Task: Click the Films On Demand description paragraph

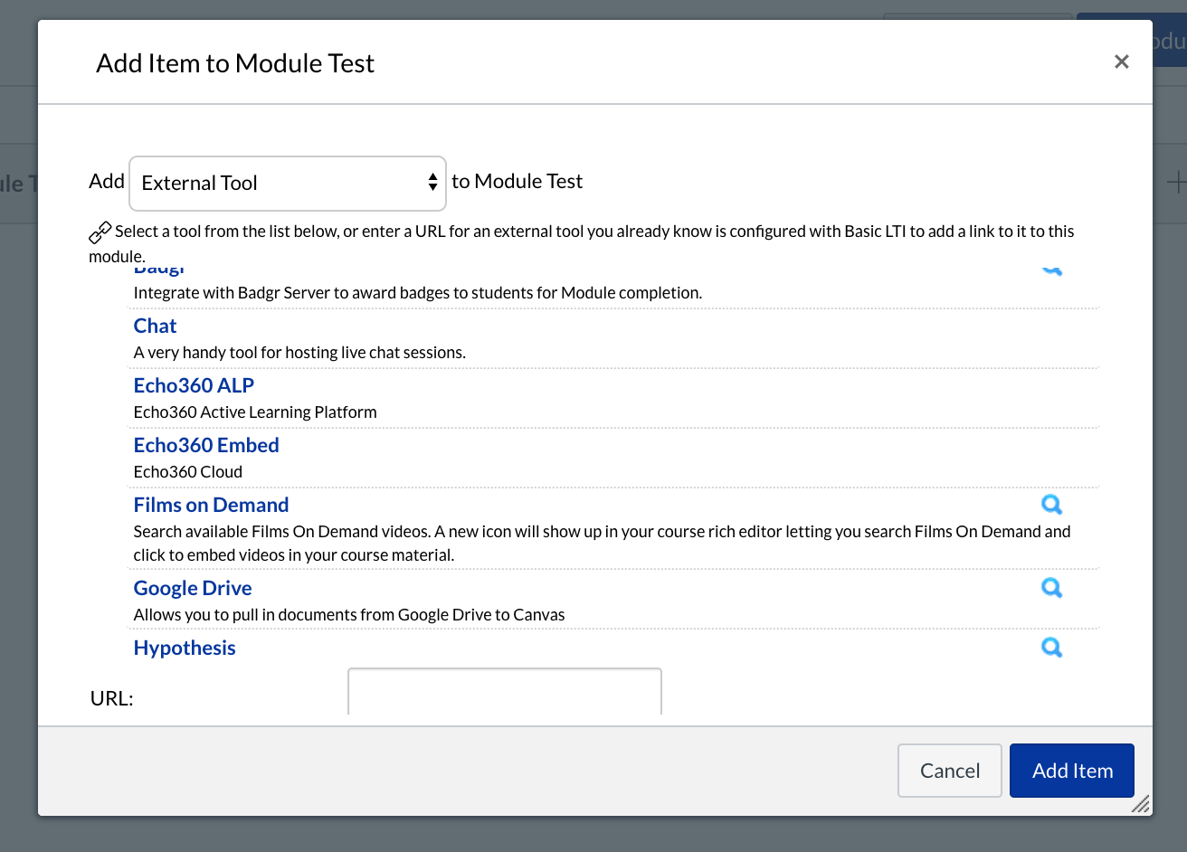Action: click(x=602, y=543)
